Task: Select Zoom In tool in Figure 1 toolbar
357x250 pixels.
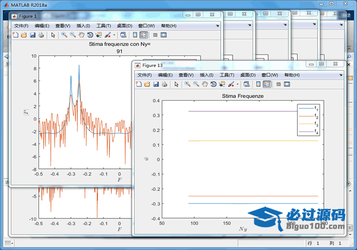Action: (64, 35)
